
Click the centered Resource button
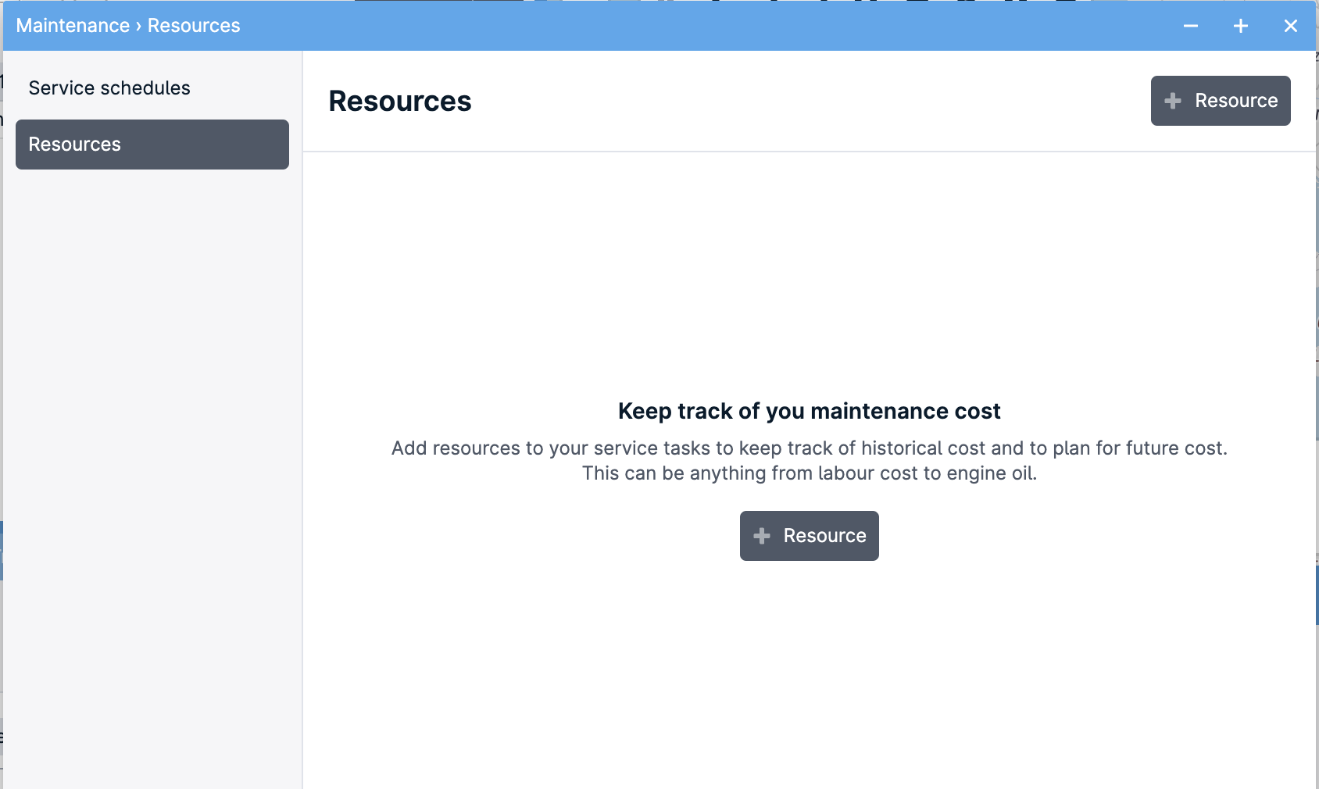(x=809, y=536)
